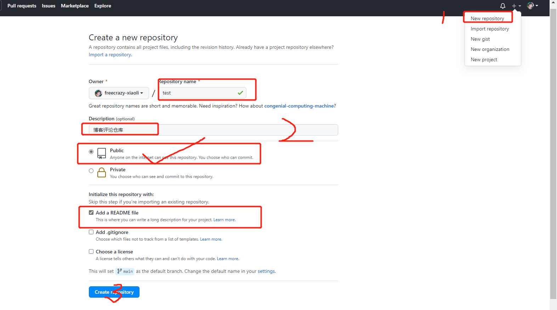Choose Import repository menu entry

(490, 29)
